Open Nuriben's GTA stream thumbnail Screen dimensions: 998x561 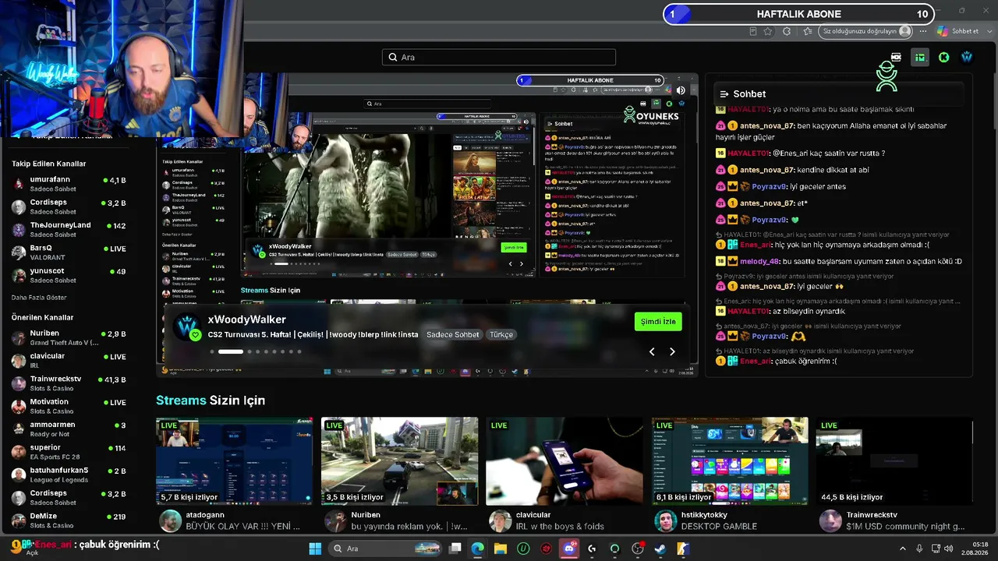(x=399, y=461)
